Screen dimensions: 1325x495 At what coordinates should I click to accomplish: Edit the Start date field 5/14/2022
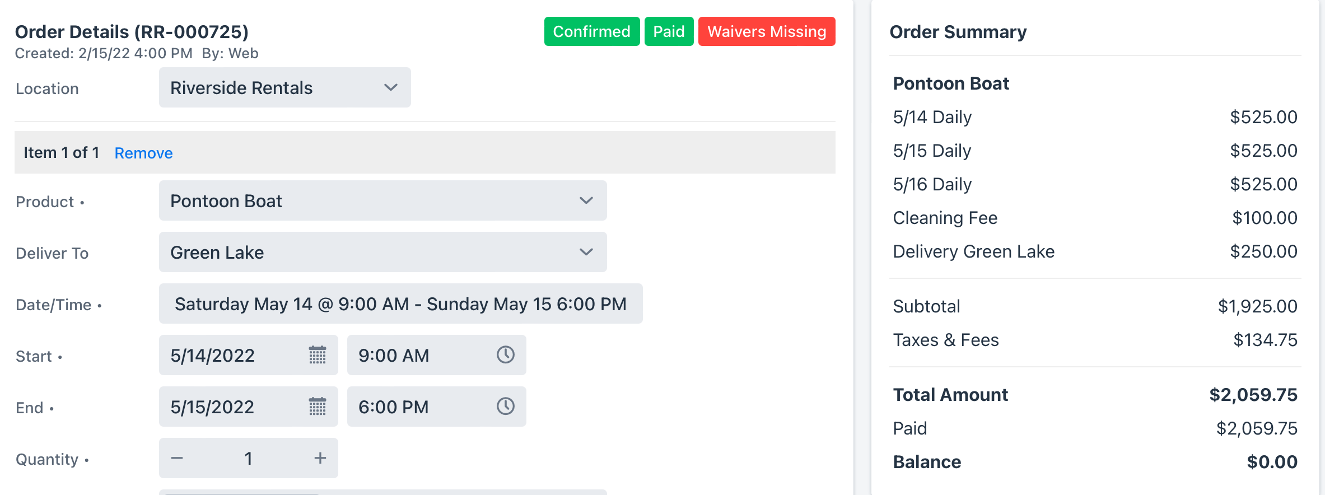pyautogui.click(x=249, y=355)
